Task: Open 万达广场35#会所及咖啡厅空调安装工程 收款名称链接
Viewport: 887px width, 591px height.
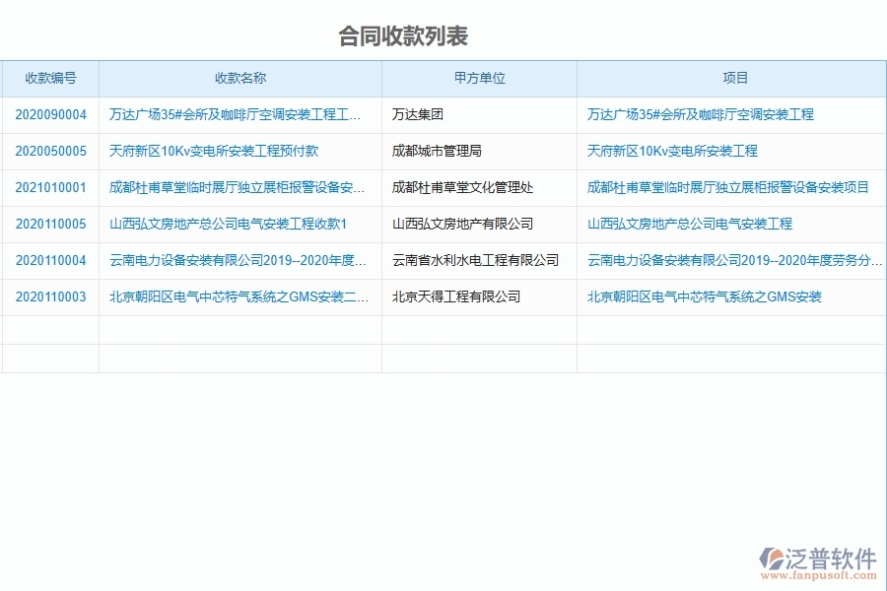Action: [x=237, y=114]
